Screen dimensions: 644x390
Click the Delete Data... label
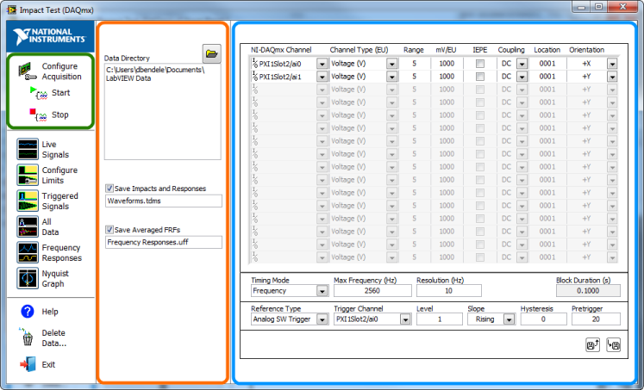coord(53,338)
